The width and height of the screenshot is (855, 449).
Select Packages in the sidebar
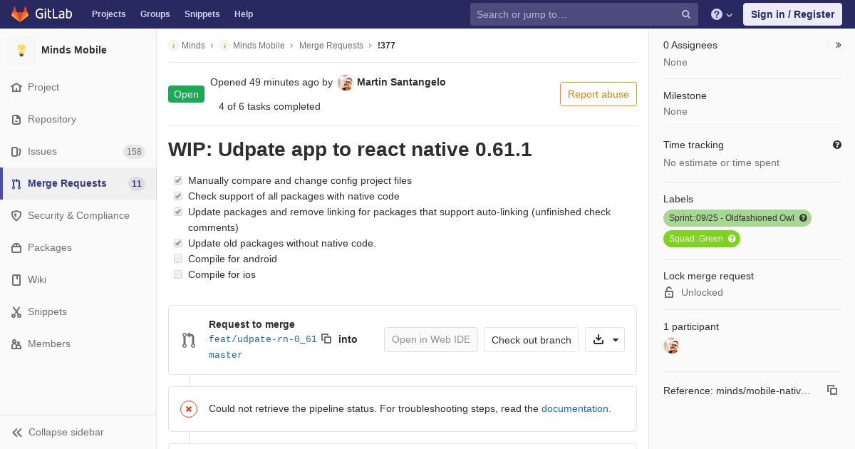coord(50,247)
